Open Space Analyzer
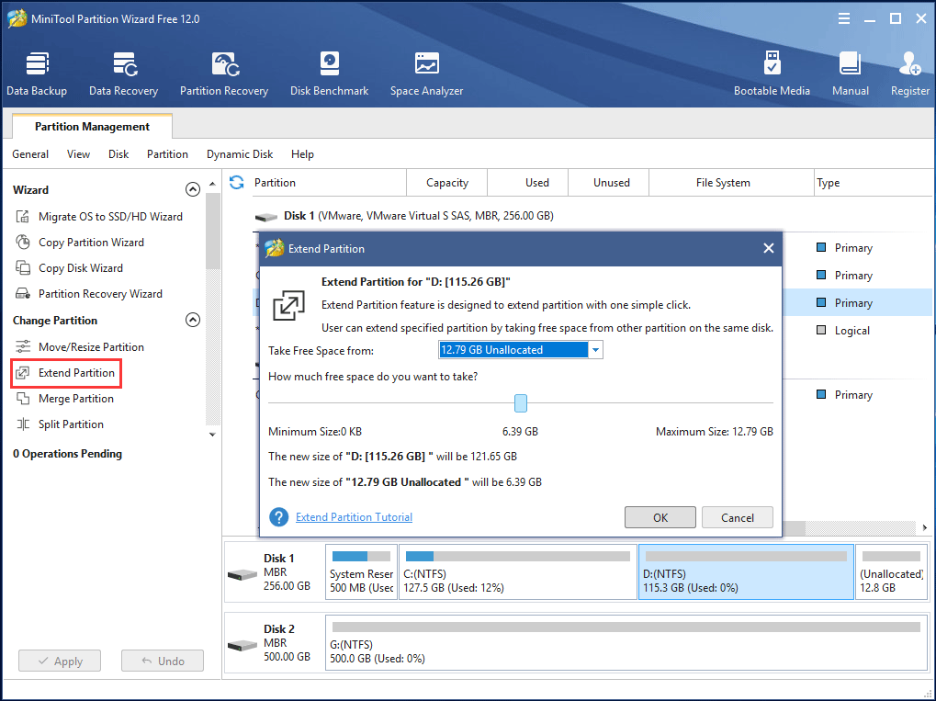Viewport: 936px width, 701px height. coord(426,74)
